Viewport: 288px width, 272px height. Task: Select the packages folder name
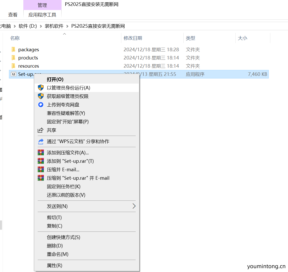[x=28, y=49]
